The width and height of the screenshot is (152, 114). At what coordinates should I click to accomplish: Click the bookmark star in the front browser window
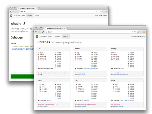[138, 32]
